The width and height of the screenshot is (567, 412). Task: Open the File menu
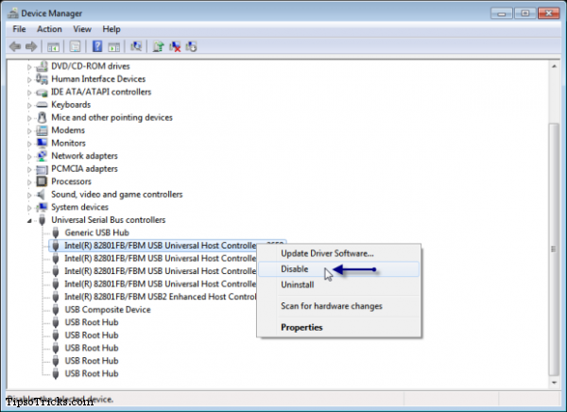coord(19,29)
